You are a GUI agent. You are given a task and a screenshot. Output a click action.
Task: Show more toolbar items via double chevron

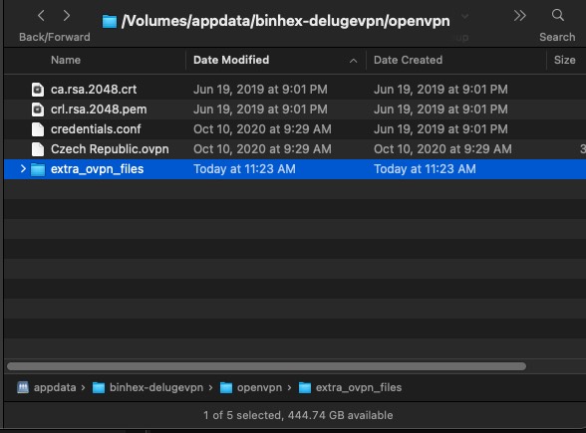[x=519, y=16]
